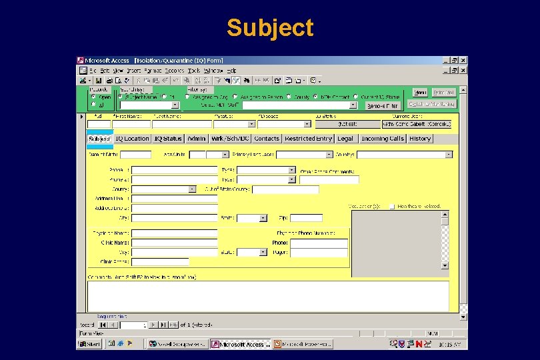Open the Incoming Calls tab
Screen dimensions: 540x360
[382, 139]
